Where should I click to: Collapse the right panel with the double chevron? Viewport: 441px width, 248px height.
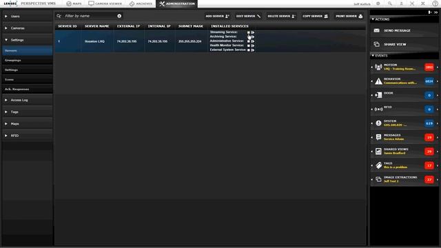coord(435,12)
